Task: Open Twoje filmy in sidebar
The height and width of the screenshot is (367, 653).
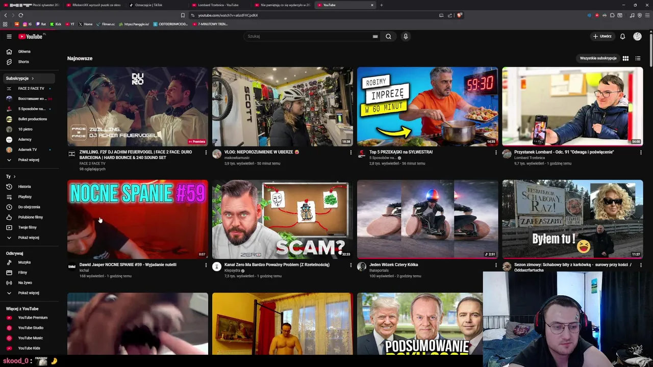Action: click(28, 227)
